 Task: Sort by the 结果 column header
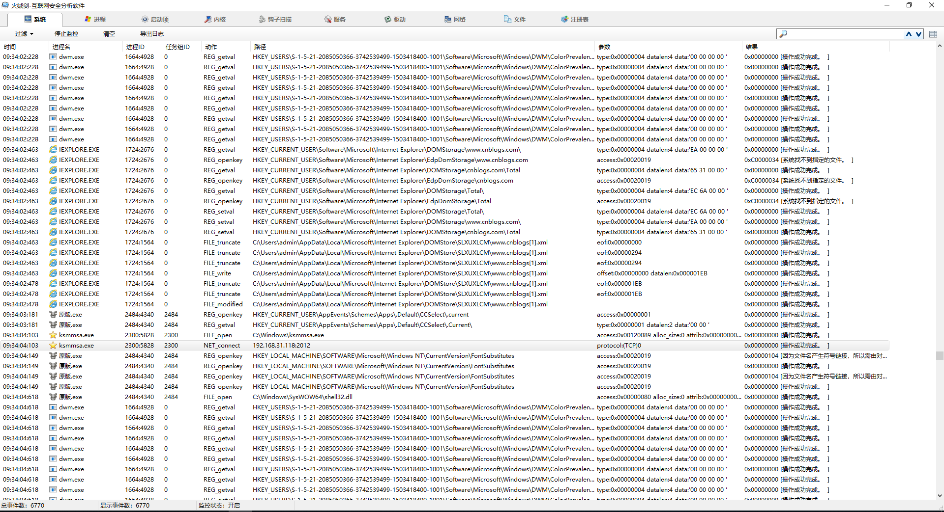pyautogui.click(x=816, y=47)
